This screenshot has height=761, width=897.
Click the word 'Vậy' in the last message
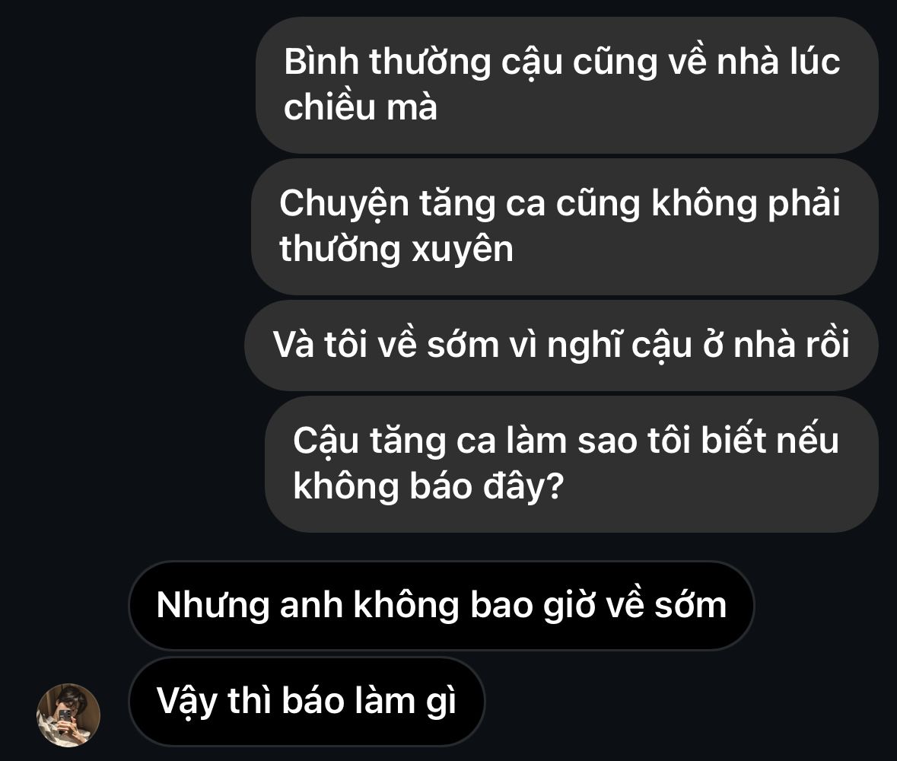186,702
